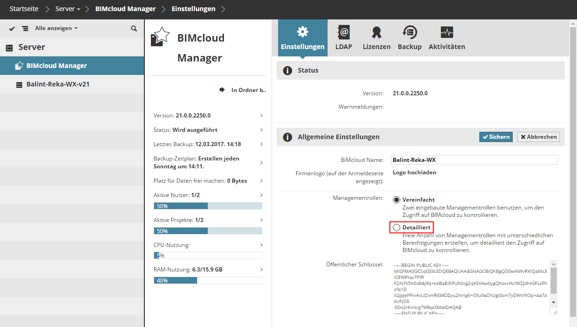This screenshot has width=577, height=327.
Task: Select the Detailliert radio button
Action: (397, 228)
